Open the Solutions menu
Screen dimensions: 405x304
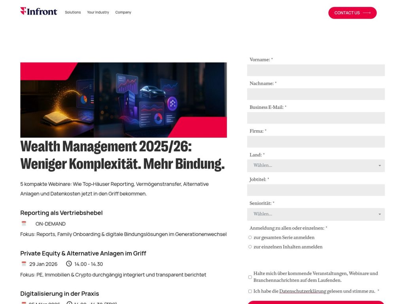point(73,12)
